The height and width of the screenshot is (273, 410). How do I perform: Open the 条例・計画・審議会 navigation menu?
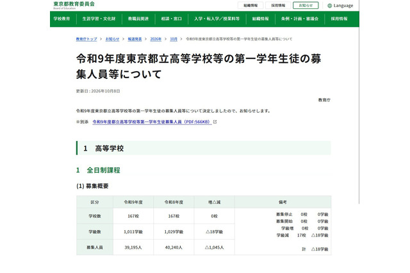pos(300,19)
